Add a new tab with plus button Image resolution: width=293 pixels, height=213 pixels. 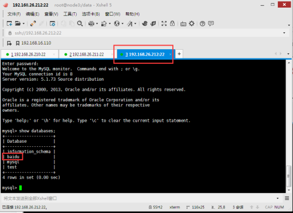179,54
